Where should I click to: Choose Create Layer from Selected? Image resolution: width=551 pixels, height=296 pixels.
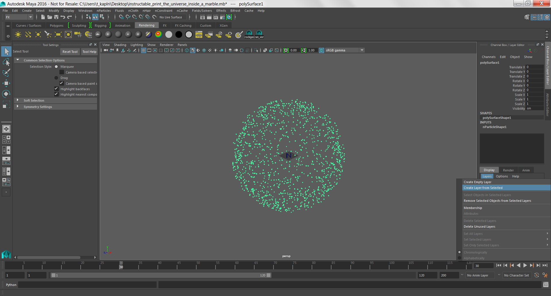506,188
